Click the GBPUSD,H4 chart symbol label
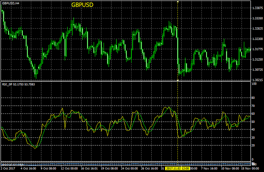Viewport: 264px width, 172px height. tap(11, 3)
